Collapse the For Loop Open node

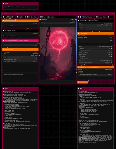coord(27,17)
